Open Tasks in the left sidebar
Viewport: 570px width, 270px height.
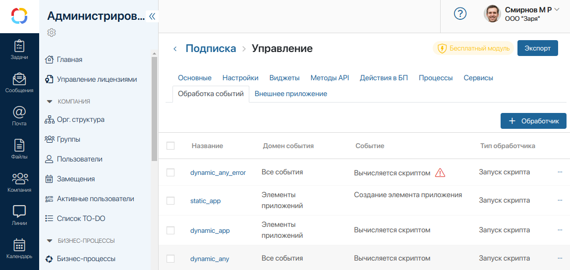click(x=19, y=50)
